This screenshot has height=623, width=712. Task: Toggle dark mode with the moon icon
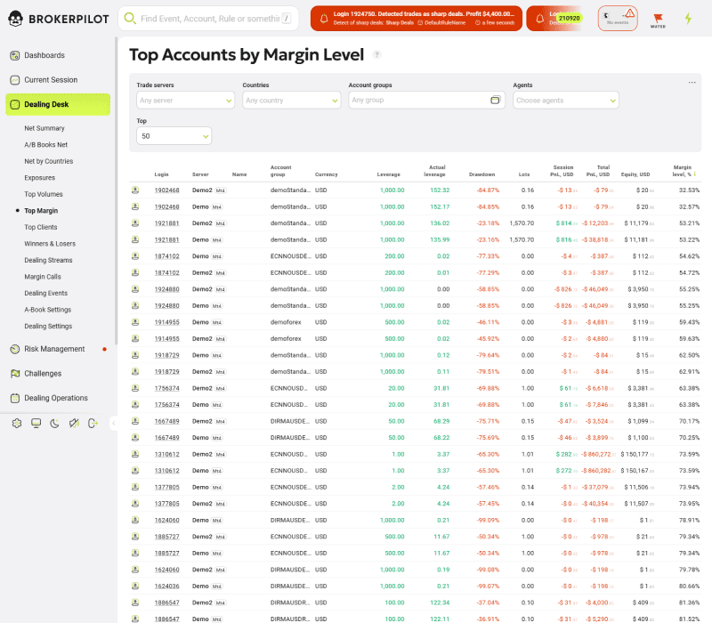click(54, 424)
